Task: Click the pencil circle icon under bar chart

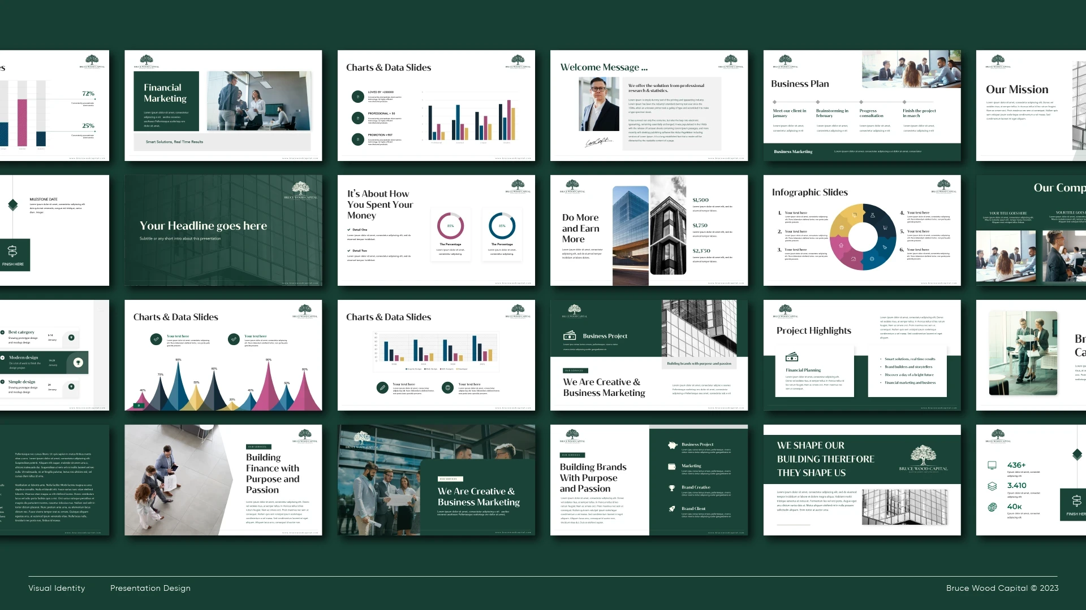Action: (382, 387)
